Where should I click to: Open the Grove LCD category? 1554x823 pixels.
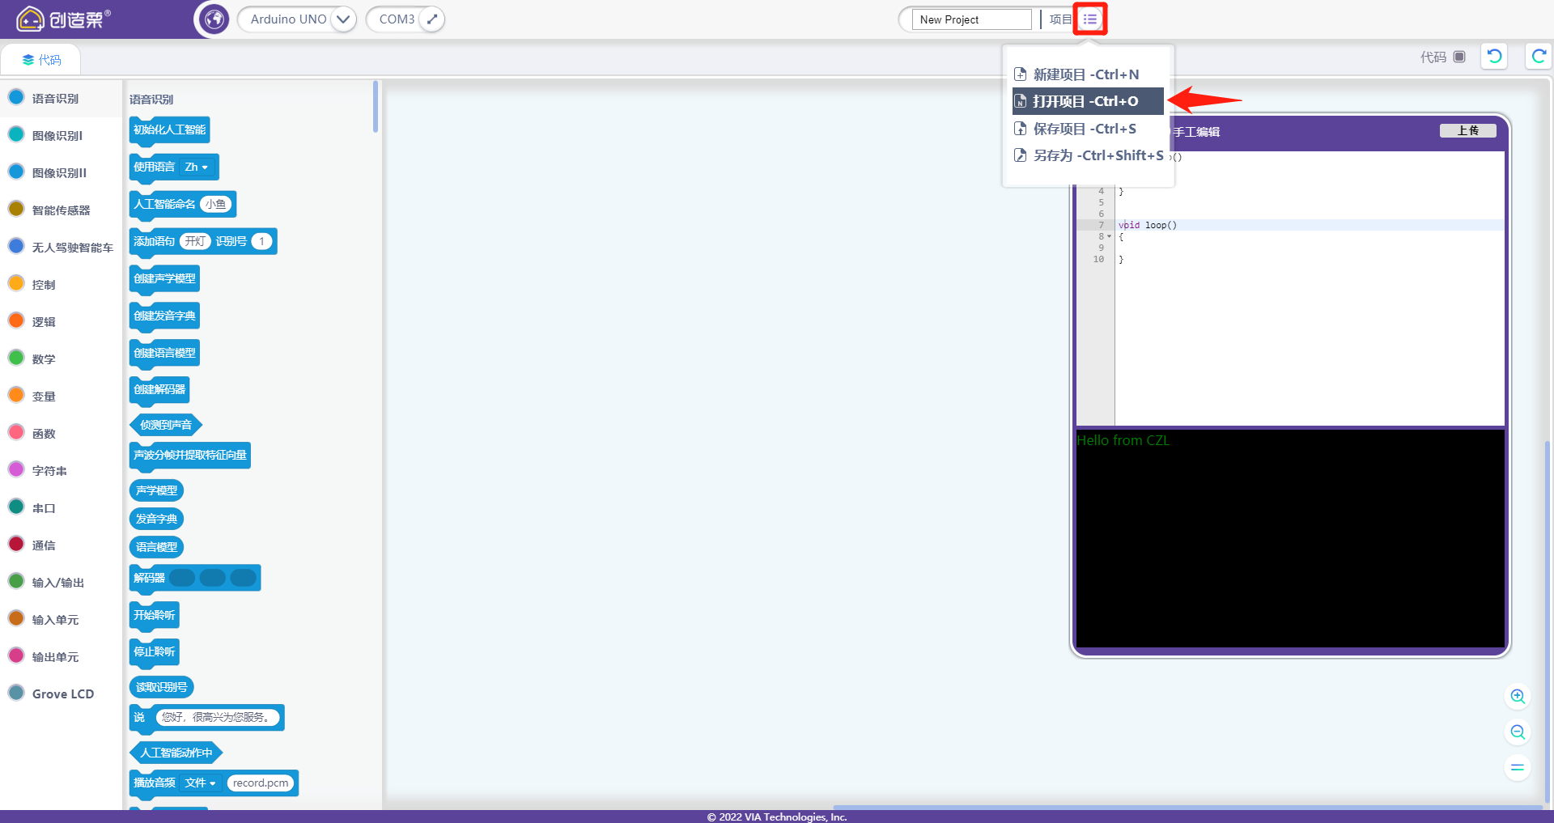tap(62, 694)
